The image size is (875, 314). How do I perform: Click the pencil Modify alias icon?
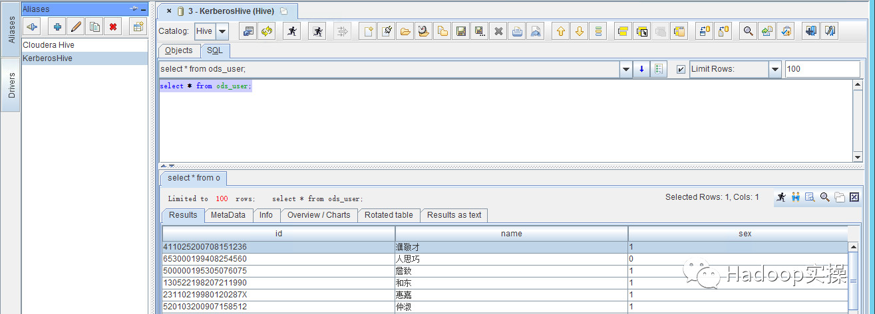click(77, 27)
